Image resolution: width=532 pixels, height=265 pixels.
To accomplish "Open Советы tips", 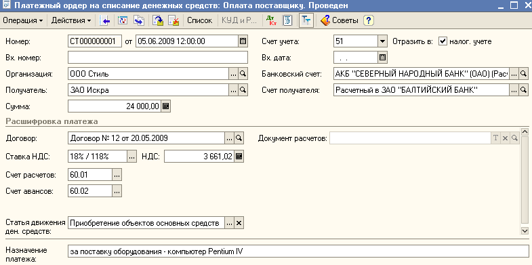I will (340, 20).
